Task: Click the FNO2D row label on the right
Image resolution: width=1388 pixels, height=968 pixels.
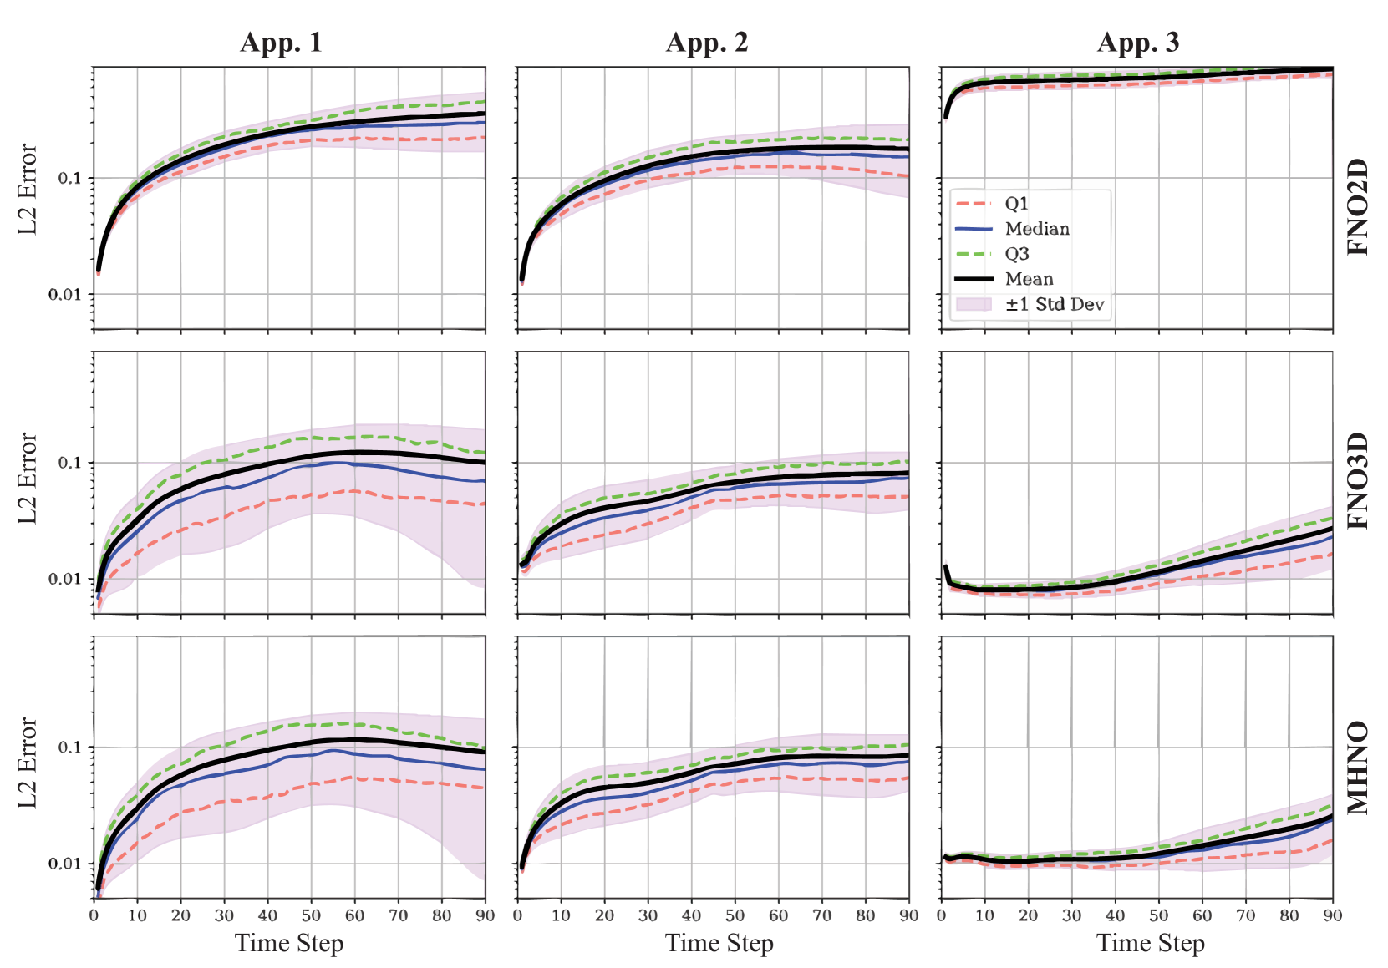Action: [x=1360, y=207]
